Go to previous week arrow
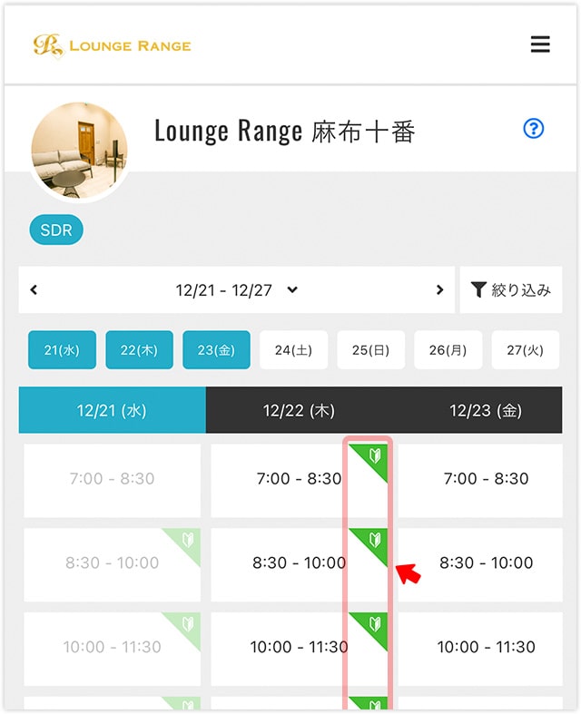 tap(34, 290)
